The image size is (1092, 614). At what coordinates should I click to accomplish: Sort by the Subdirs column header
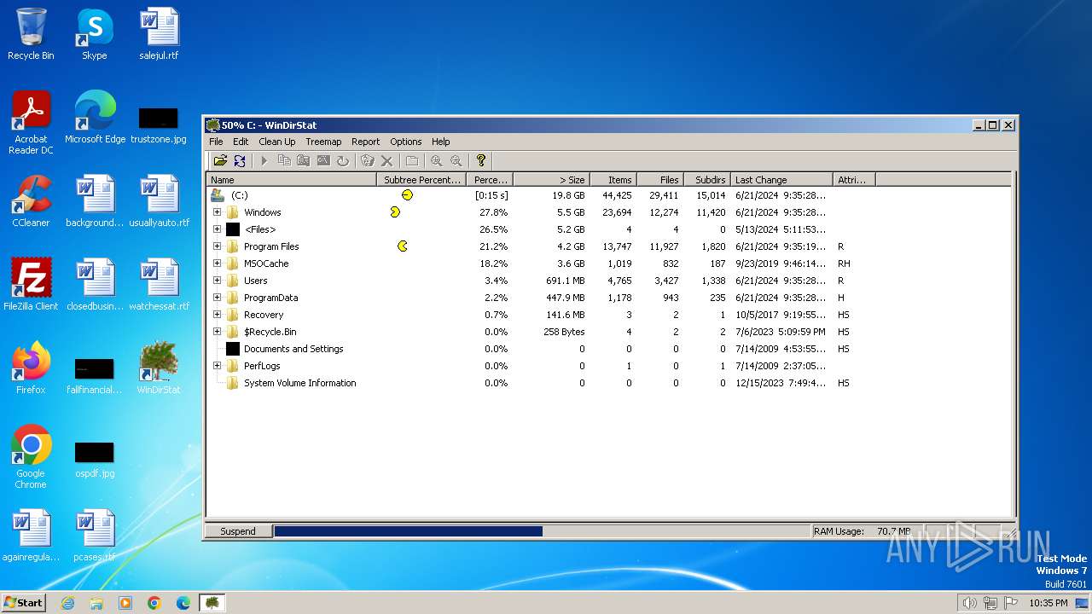708,180
